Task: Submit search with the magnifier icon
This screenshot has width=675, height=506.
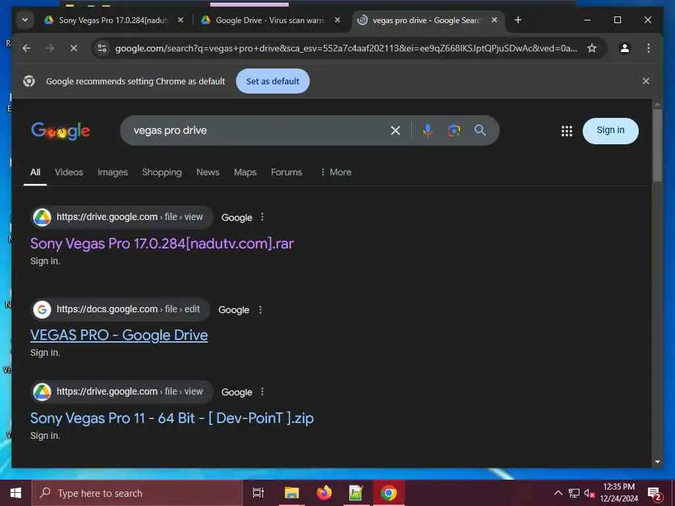Action: point(480,130)
